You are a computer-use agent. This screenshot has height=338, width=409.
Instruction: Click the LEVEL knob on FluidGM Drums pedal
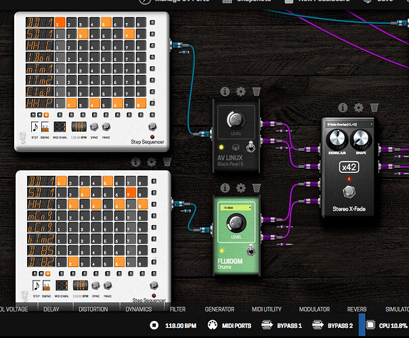click(236, 223)
